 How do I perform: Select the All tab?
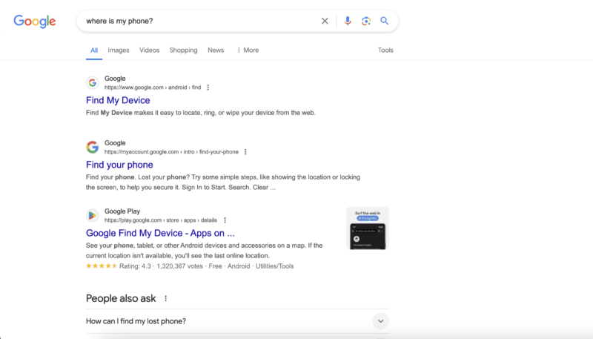tap(94, 50)
